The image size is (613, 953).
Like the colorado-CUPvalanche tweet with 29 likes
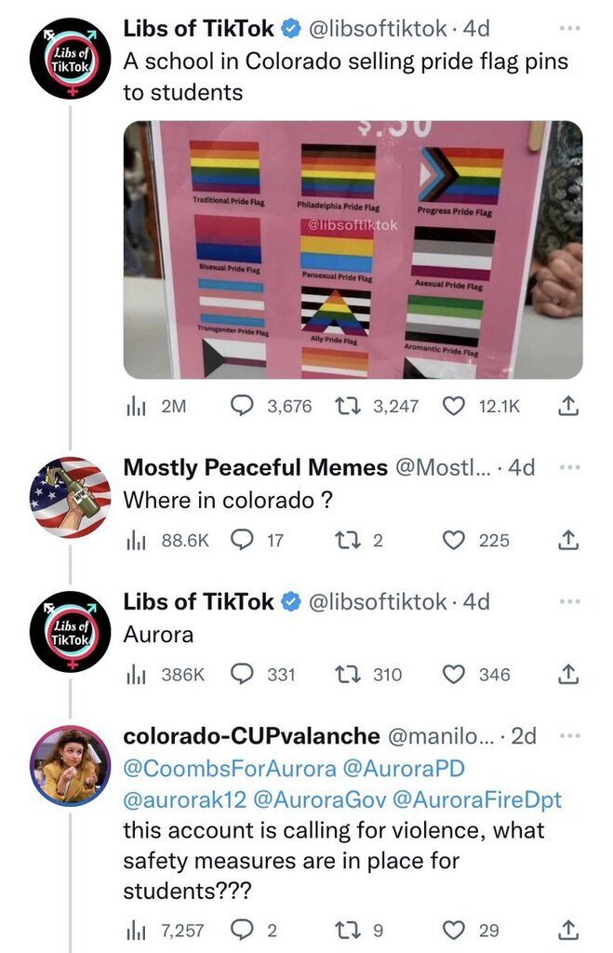453,930
